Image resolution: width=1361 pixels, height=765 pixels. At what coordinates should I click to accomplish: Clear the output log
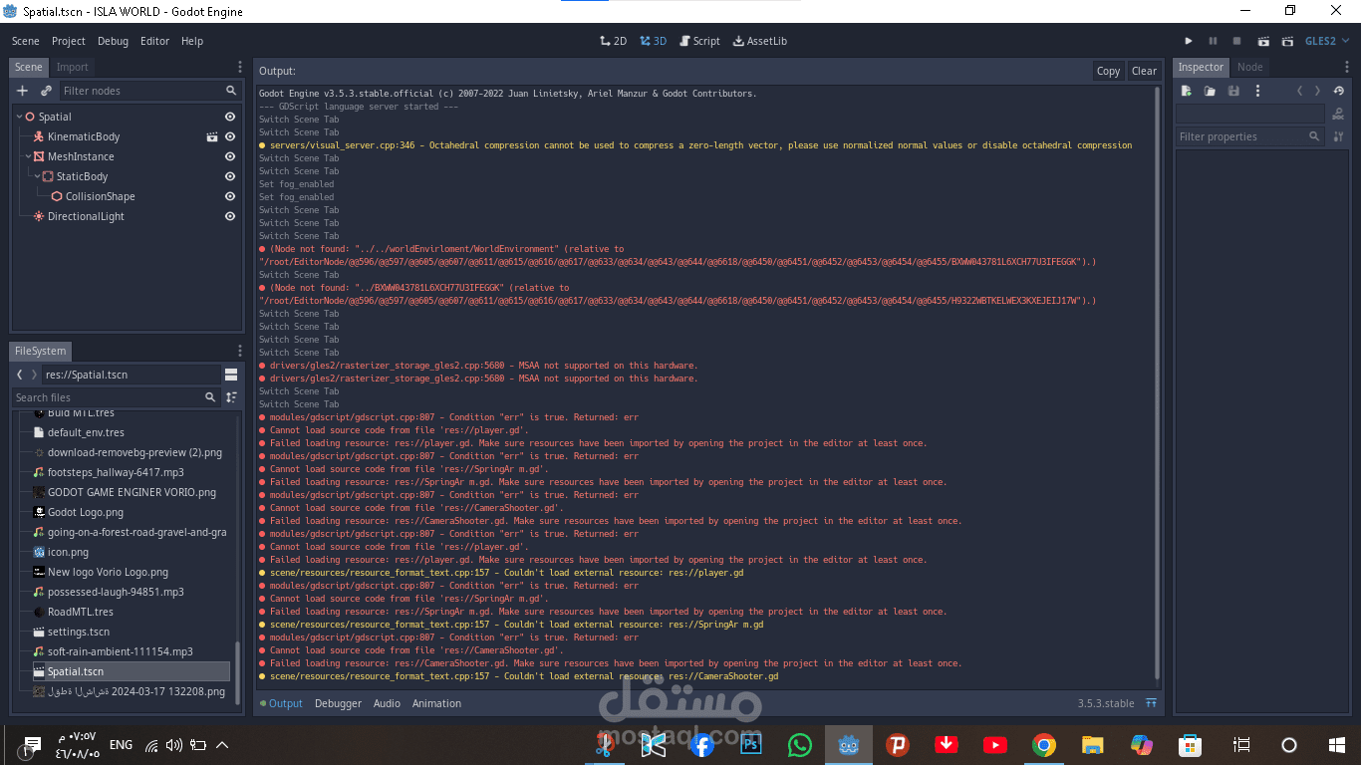coord(1144,71)
